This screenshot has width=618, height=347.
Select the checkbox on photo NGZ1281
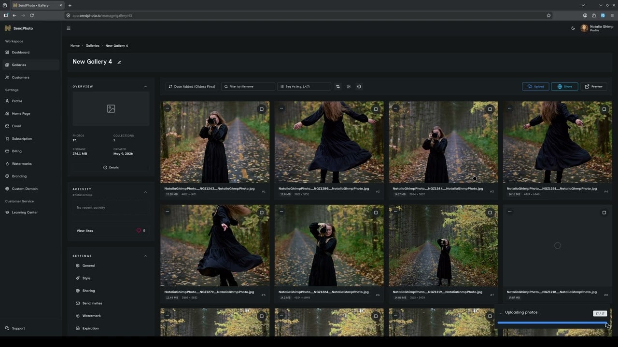click(x=604, y=109)
